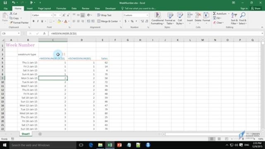Image resolution: width=265 pixels, height=149 pixels.
Task: Click the Sign in link
Action: click(x=244, y=8)
